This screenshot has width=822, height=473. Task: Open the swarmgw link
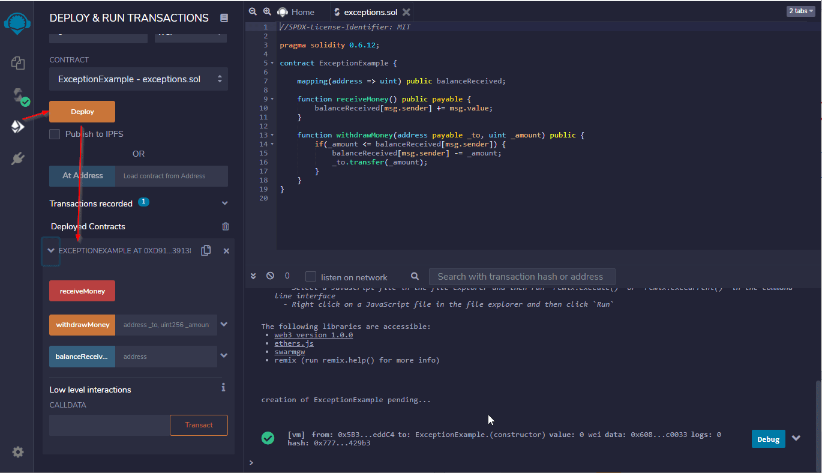(x=290, y=352)
